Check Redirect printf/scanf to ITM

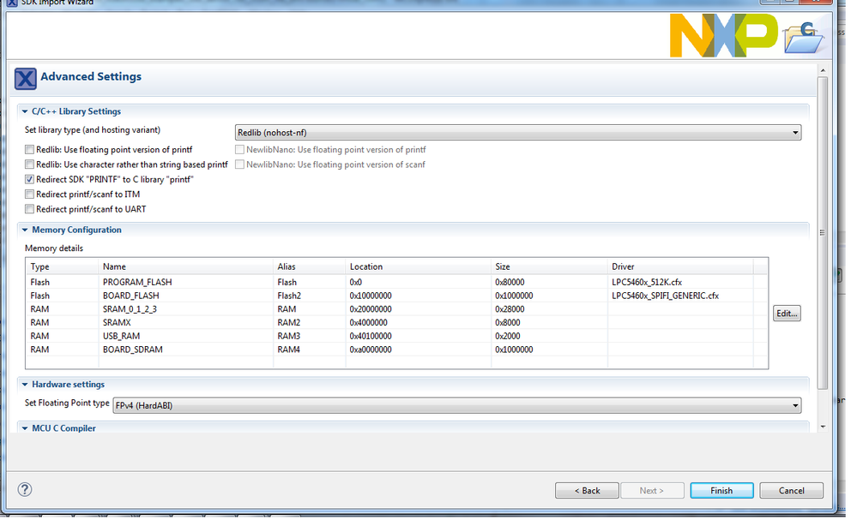pos(29,194)
